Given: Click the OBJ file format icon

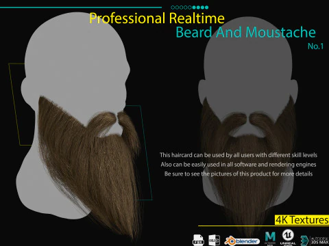Looking at the screenshot, I should 214,241.
